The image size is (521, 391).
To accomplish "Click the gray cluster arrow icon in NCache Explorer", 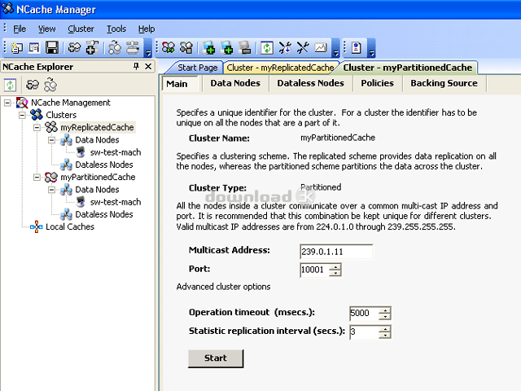I will pos(50,85).
